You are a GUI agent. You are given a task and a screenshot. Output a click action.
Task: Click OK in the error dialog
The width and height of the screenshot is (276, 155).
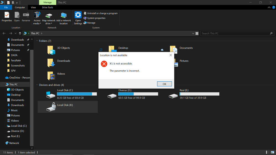pos(164,84)
